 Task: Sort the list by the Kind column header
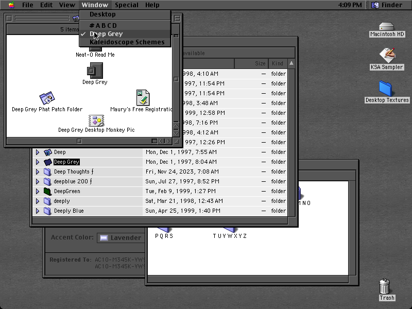click(278, 63)
